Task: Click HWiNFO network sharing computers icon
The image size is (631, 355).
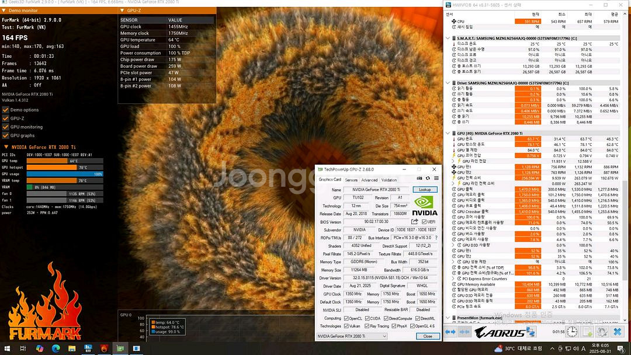Action: [x=531, y=332]
